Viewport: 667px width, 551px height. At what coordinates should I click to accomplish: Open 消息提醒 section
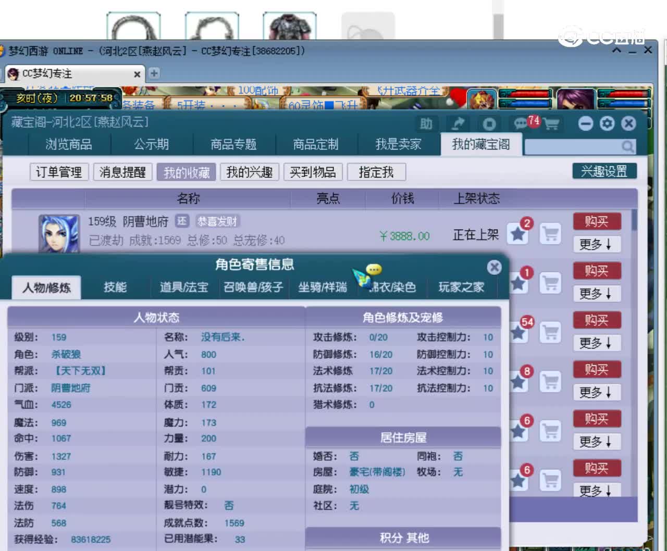point(122,172)
